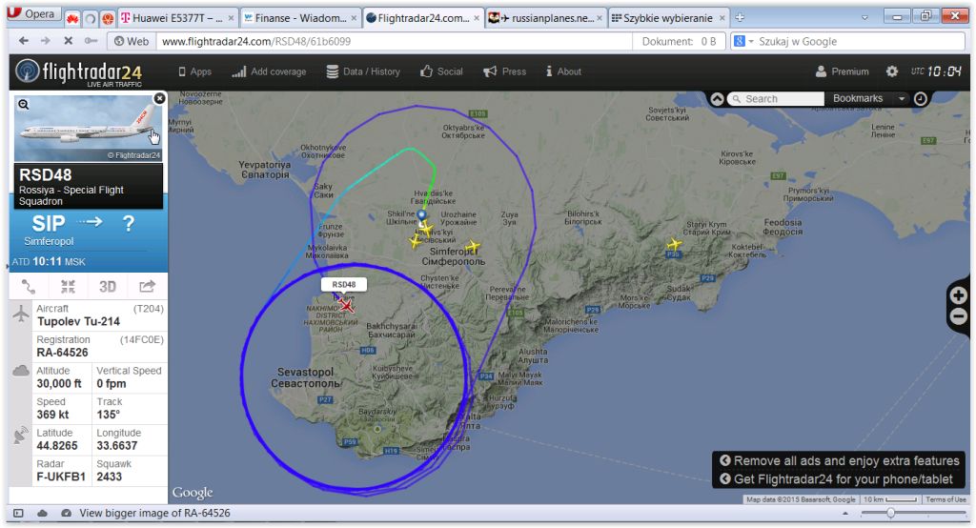Toggle Opera panel icon in status bar
This screenshot has width=976, height=528.
[19, 513]
